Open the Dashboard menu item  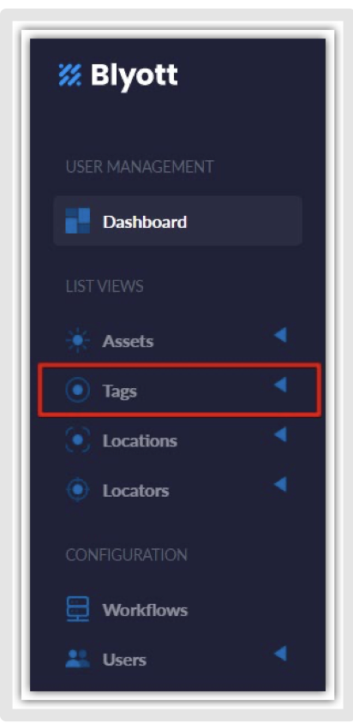[x=177, y=221]
